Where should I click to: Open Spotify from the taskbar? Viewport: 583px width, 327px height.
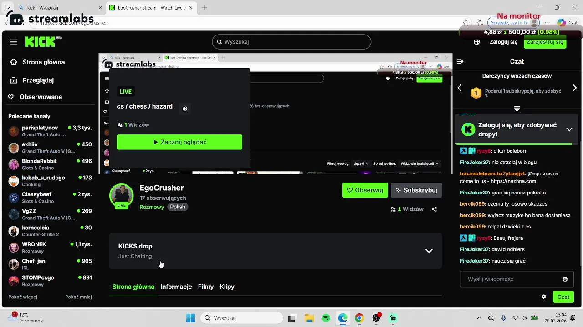(326, 318)
